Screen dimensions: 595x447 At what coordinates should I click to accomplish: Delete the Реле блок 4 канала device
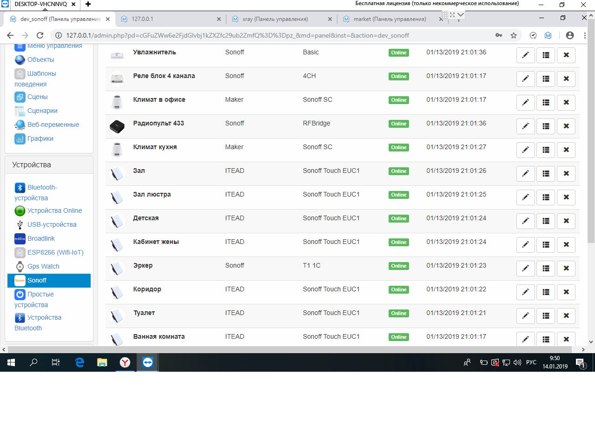click(x=566, y=79)
